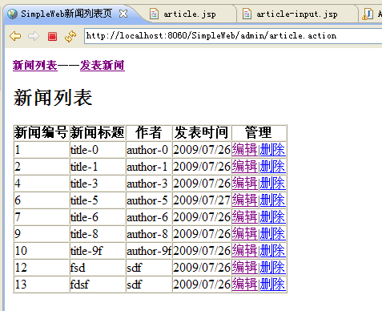The width and height of the screenshot is (382, 311).
Task: Click the article-input.jsp file icon
Action: pyautogui.click(x=247, y=14)
